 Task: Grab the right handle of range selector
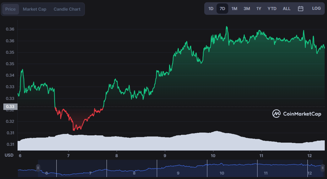[x=323, y=168]
